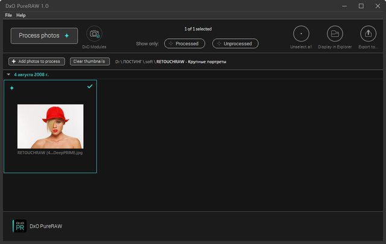The height and width of the screenshot is (244, 386).
Task: Maximize the DxO PureRAW window
Action: 361,6
